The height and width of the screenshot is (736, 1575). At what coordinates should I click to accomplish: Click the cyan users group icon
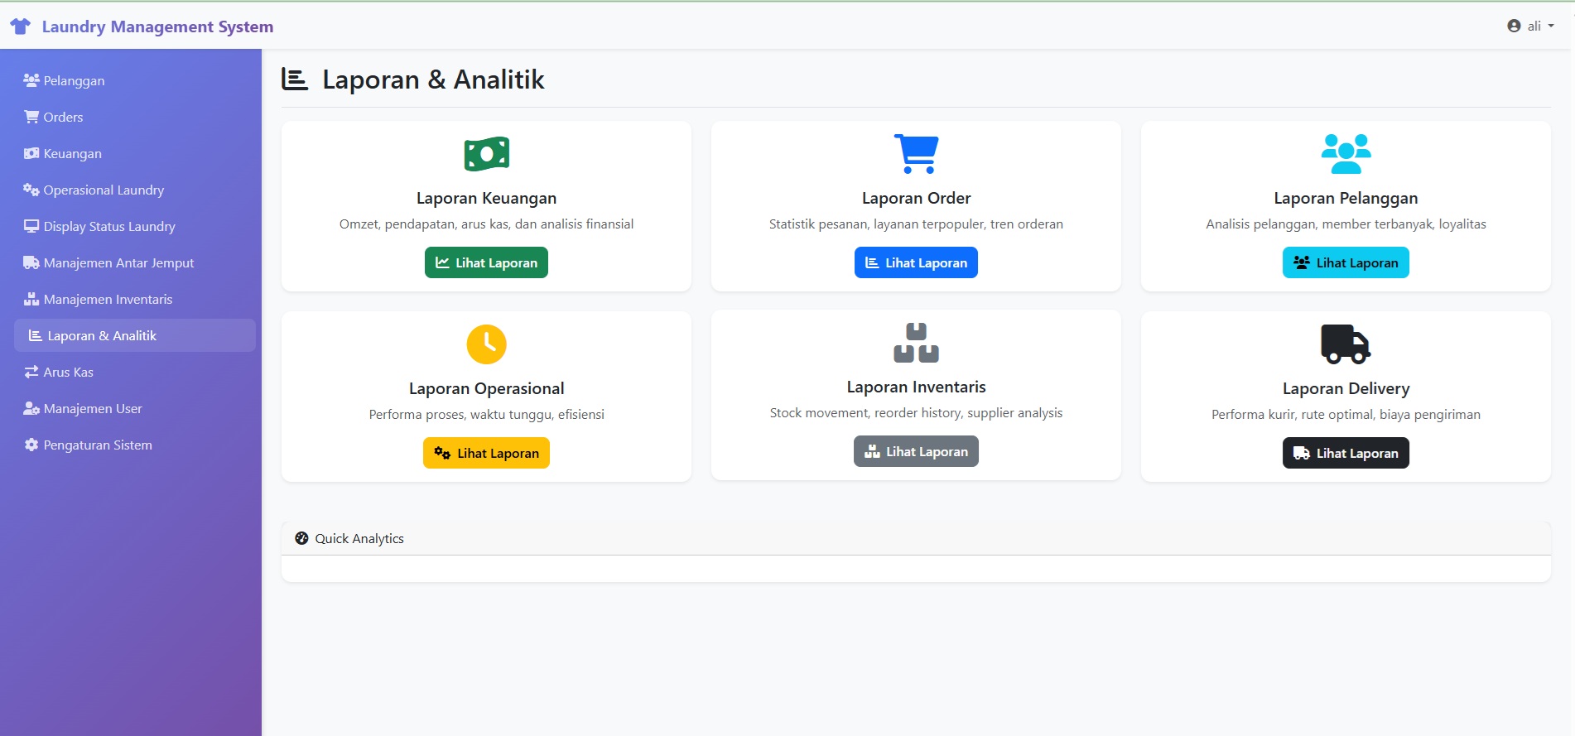(x=1346, y=154)
